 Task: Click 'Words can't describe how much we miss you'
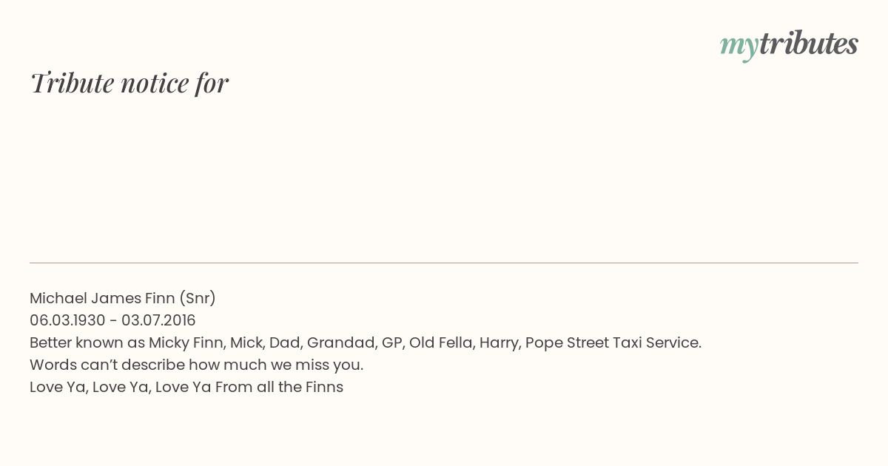196,365
